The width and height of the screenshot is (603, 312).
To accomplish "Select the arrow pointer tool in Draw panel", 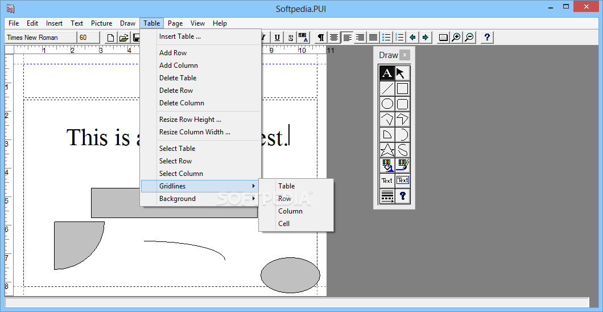I will [402, 73].
